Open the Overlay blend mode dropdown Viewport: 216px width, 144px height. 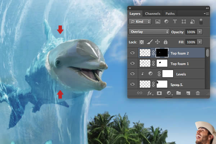[x=149, y=32]
